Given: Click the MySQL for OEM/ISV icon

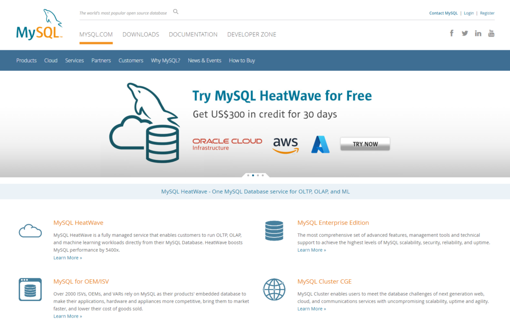Looking at the screenshot, I should 30,289.
